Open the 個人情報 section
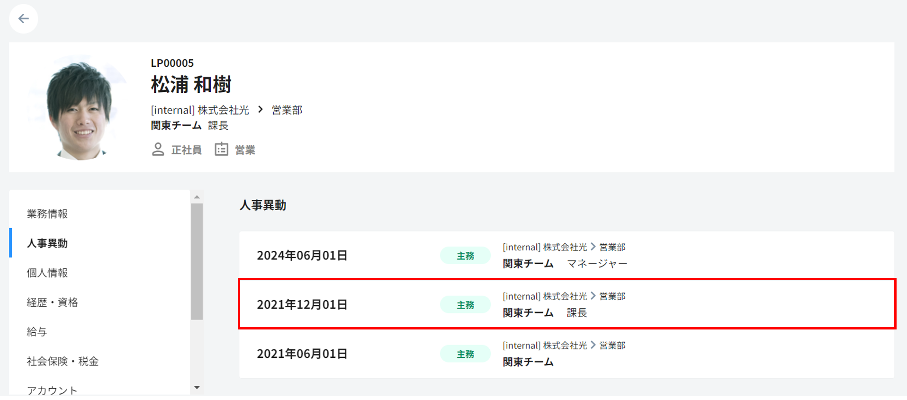Image resolution: width=907 pixels, height=400 pixels. click(x=47, y=273)
